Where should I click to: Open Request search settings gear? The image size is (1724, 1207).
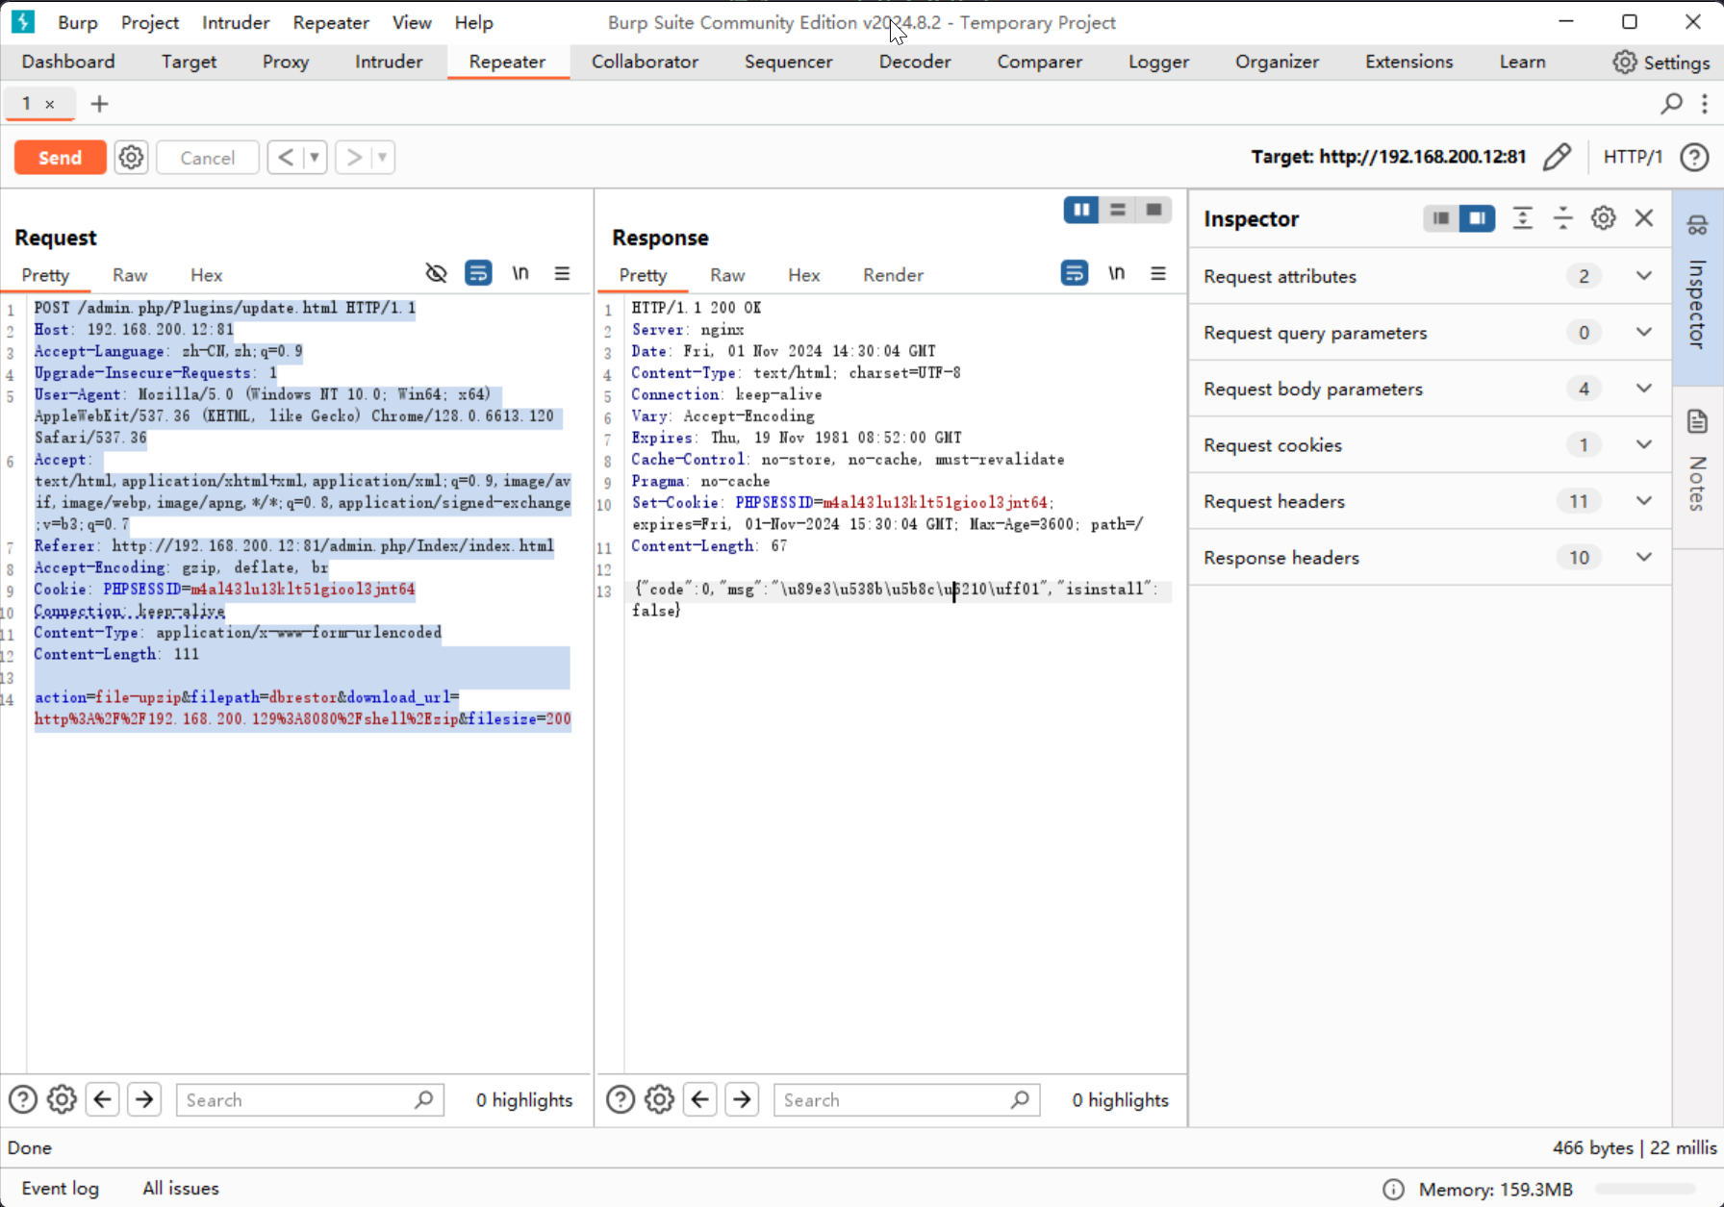(62, 1099)
